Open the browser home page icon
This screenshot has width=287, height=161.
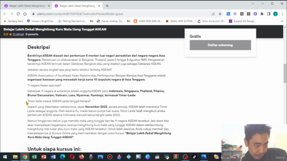coord(25,14)
